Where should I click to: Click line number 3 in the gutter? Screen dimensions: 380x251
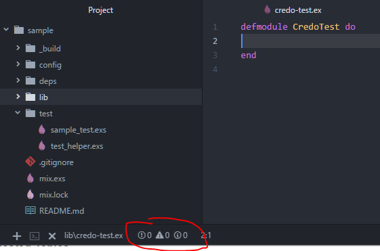pyautogui.click(x=215, y=55)
